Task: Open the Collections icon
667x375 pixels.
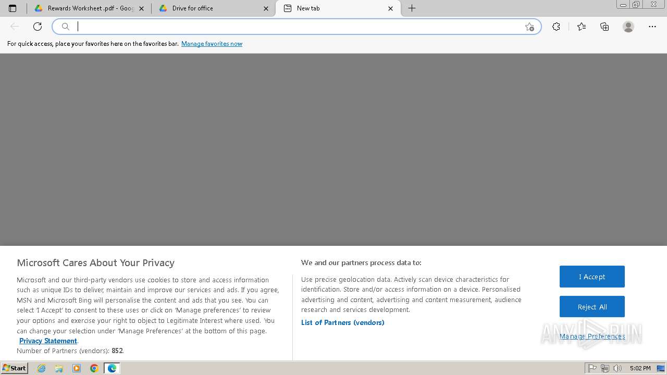Action: [x=604, y=27]
